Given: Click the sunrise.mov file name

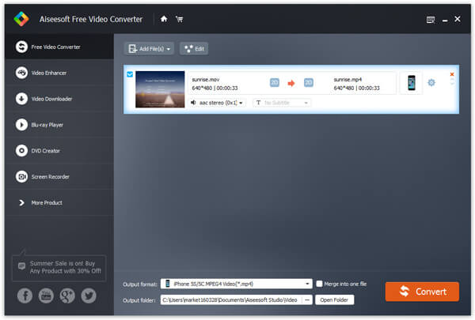Looking at the screenshot, I should coord(206,80).
